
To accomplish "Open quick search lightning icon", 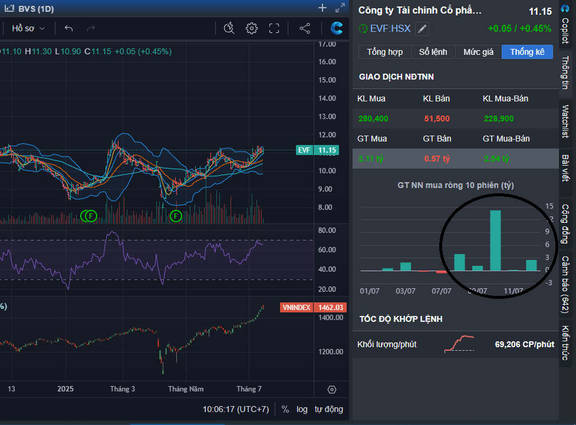I will coord(229,28).
